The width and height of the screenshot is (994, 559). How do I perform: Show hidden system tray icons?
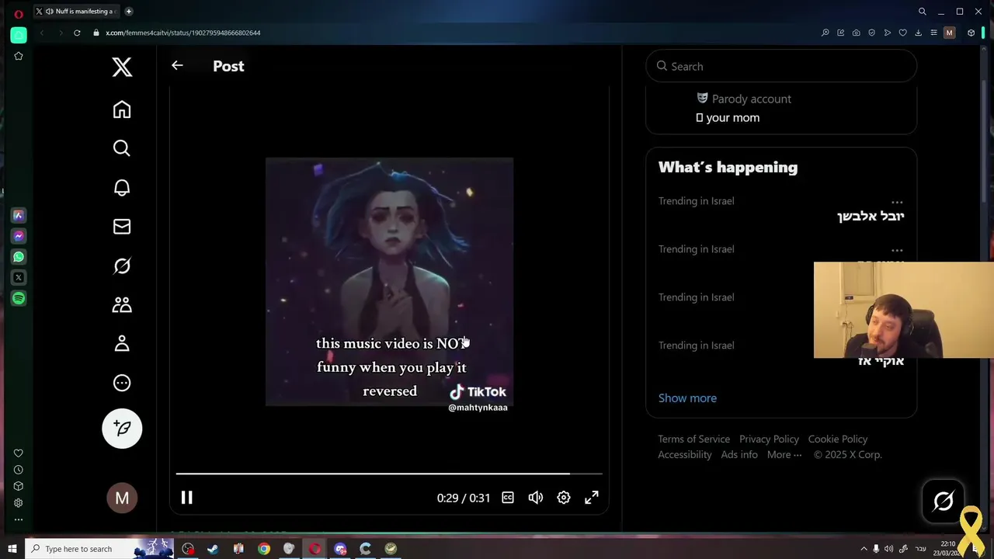tap(864, 549)
